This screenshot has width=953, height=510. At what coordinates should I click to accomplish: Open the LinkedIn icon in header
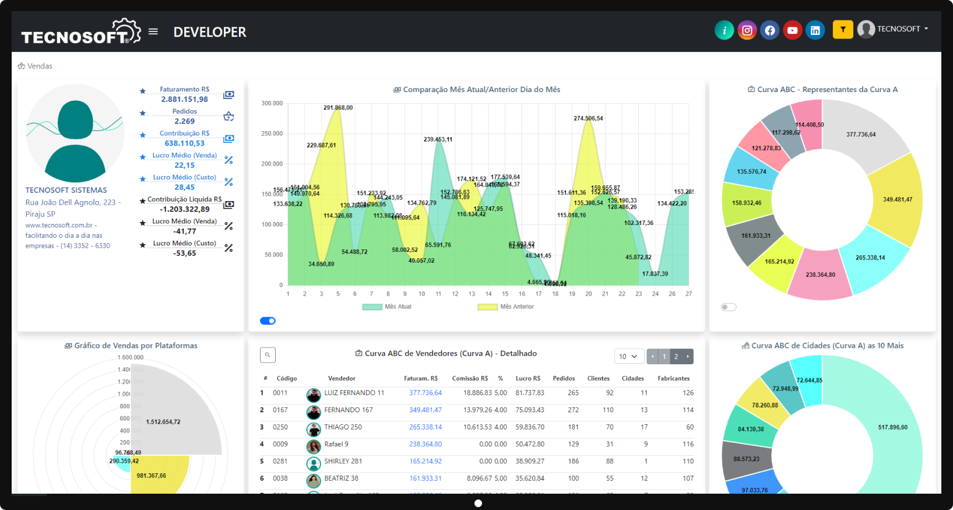tap(815, 30)
